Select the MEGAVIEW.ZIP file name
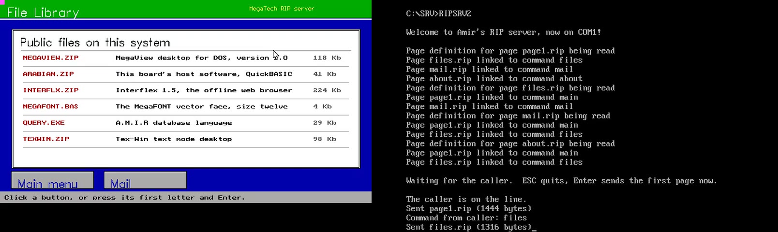The image size is (778, 232). [x=51, y=58]
